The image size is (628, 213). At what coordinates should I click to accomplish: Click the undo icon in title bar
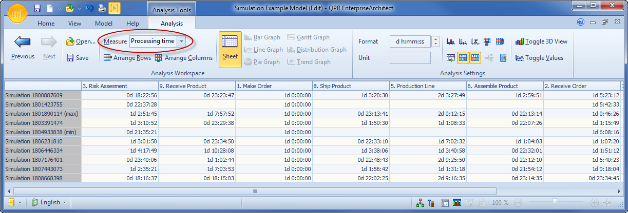coord(90,9)
